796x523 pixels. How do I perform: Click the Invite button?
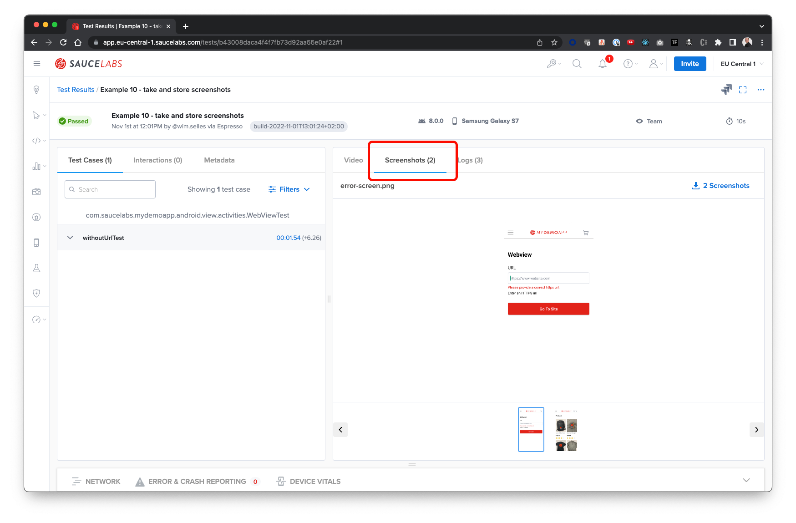pyautogui.click(x=690, y=63)
